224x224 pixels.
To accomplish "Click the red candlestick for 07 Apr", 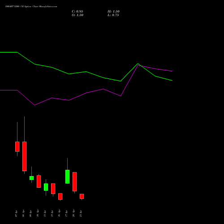I will [17, 146].
